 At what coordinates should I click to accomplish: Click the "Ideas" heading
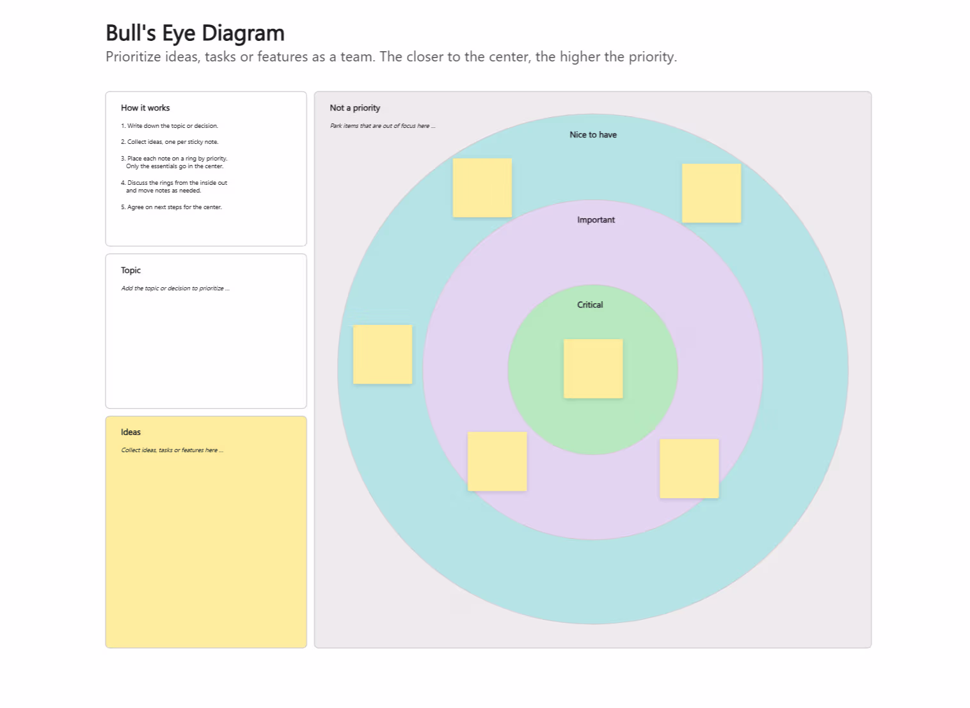131,432
